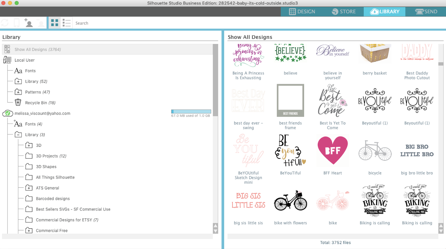Image resolution: width=446 pixels, height=249 pixels.
Task: Expand the Patterns (47) folder
Action: point(18,92)
